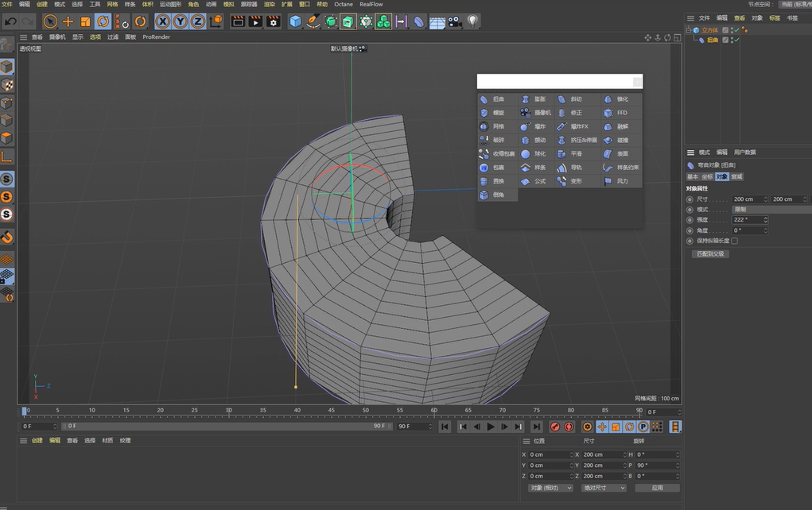The width and height of the screenshot is (812, 510).
Task: Click the magnet Snap icon in sidebar
Action: [x=6, y=237]
